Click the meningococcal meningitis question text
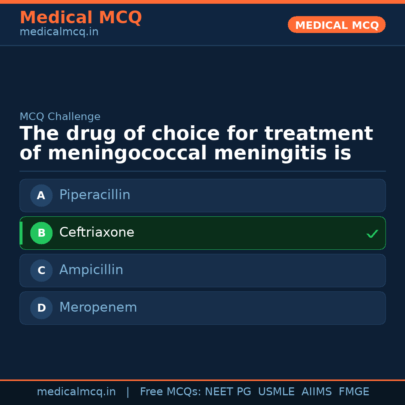The image size is (405, 405). point(196,144)
